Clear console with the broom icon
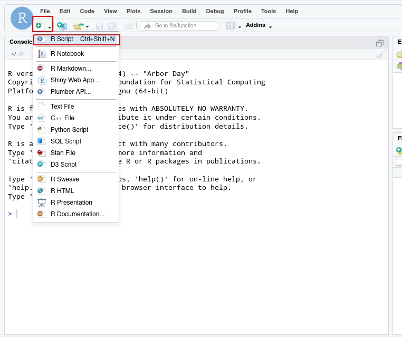This screenshot has width=402, height=337. (381, 54)
